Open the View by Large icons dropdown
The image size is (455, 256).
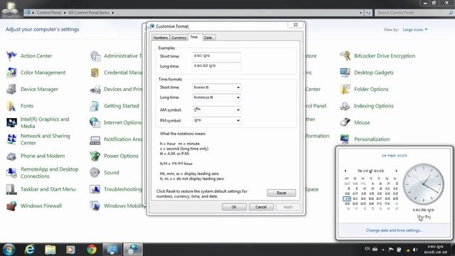point(415,30)
